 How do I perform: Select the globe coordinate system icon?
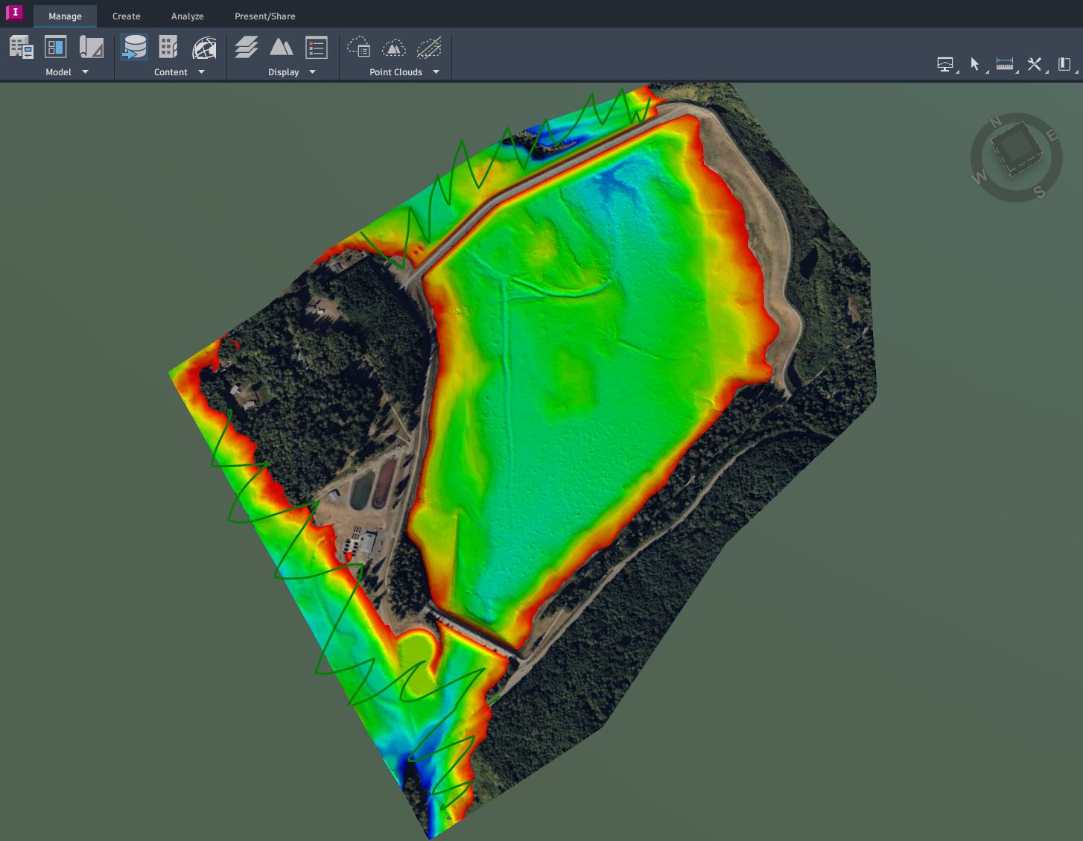coord(203,46)
